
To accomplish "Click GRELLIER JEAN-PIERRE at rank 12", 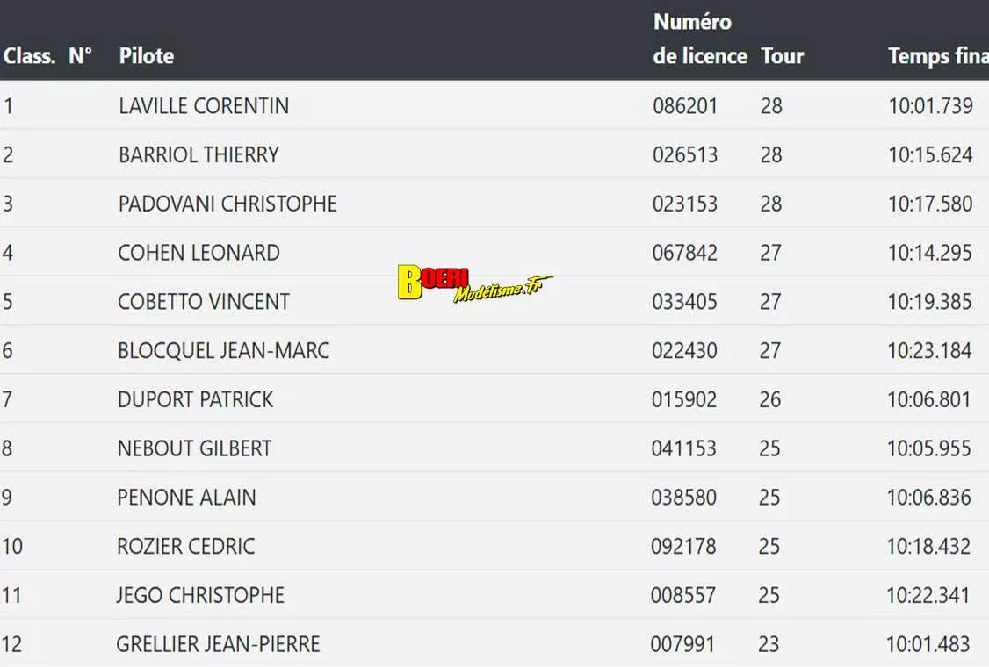I will click(x=218, y=644).
